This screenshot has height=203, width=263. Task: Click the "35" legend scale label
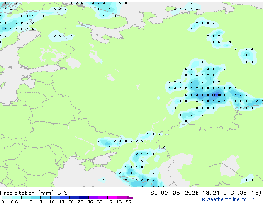[x=100, y=201]
